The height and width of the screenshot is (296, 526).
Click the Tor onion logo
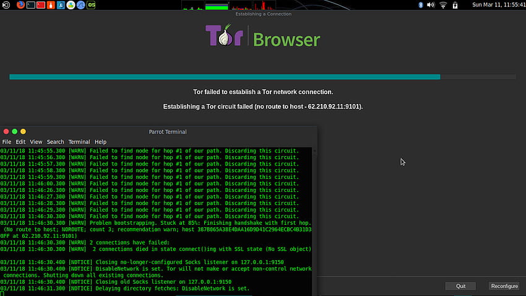[x=224, y=35]
